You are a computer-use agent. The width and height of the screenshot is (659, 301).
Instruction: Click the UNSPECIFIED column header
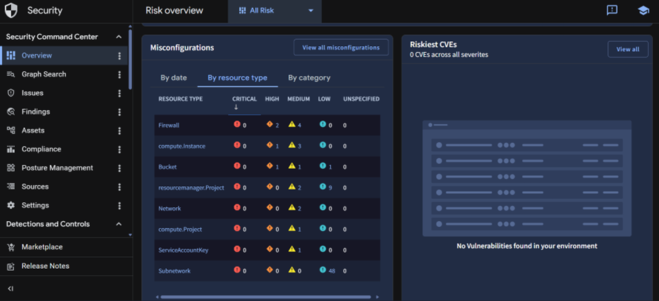(x=362, y=99)
